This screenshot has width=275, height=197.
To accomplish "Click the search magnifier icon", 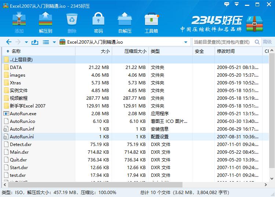I will coord(257,42).
